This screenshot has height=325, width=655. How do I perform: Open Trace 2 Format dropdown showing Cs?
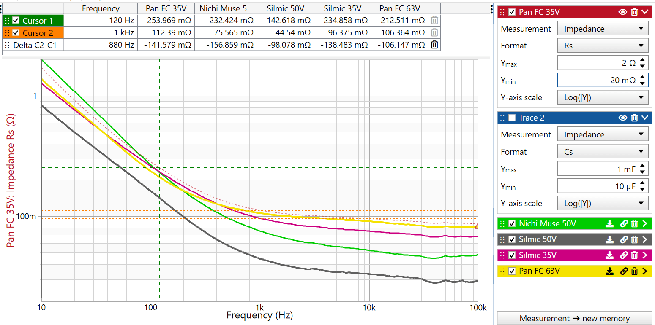pyautogui.click(x=603, y=152)
